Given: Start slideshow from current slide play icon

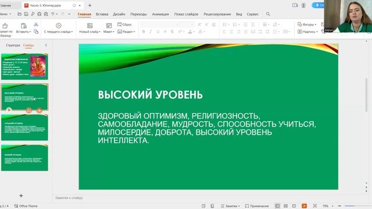Looking at the screenshot, I should click(x=58, y=26).
